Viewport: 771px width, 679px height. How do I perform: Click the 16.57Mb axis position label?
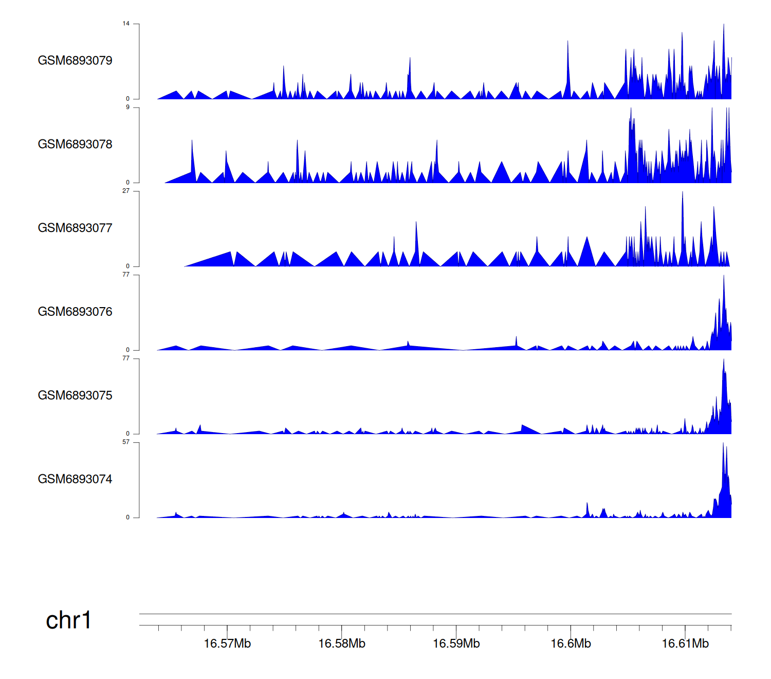[x=227, y=644]
